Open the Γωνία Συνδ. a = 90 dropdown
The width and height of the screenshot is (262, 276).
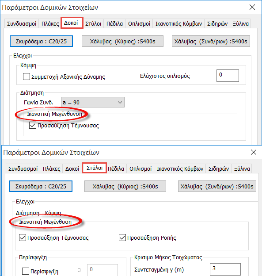(93, 102)
